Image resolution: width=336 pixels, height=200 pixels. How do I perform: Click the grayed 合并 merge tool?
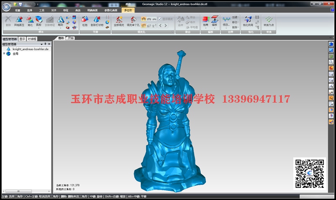tap(181, 21)
